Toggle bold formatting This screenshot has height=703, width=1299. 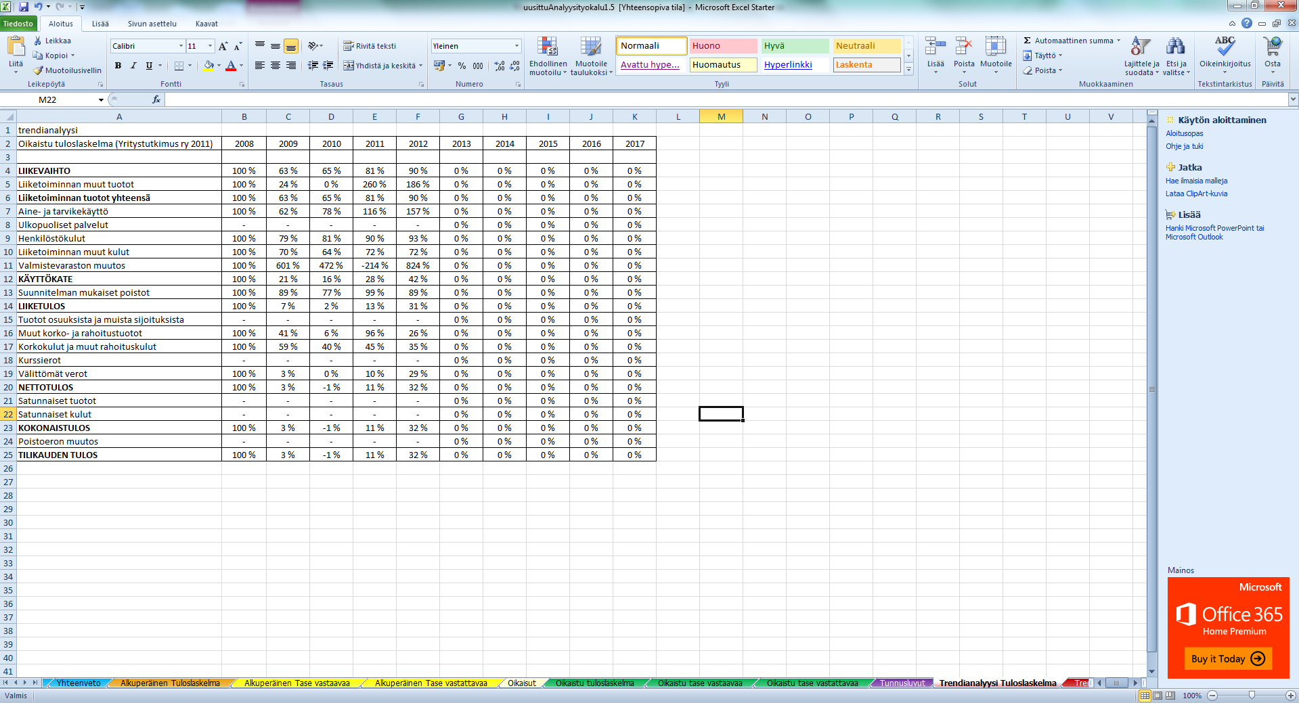[x=118, y=66]
